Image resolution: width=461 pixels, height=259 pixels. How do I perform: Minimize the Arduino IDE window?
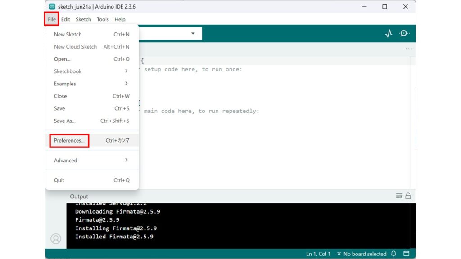(x=364, y=6)
